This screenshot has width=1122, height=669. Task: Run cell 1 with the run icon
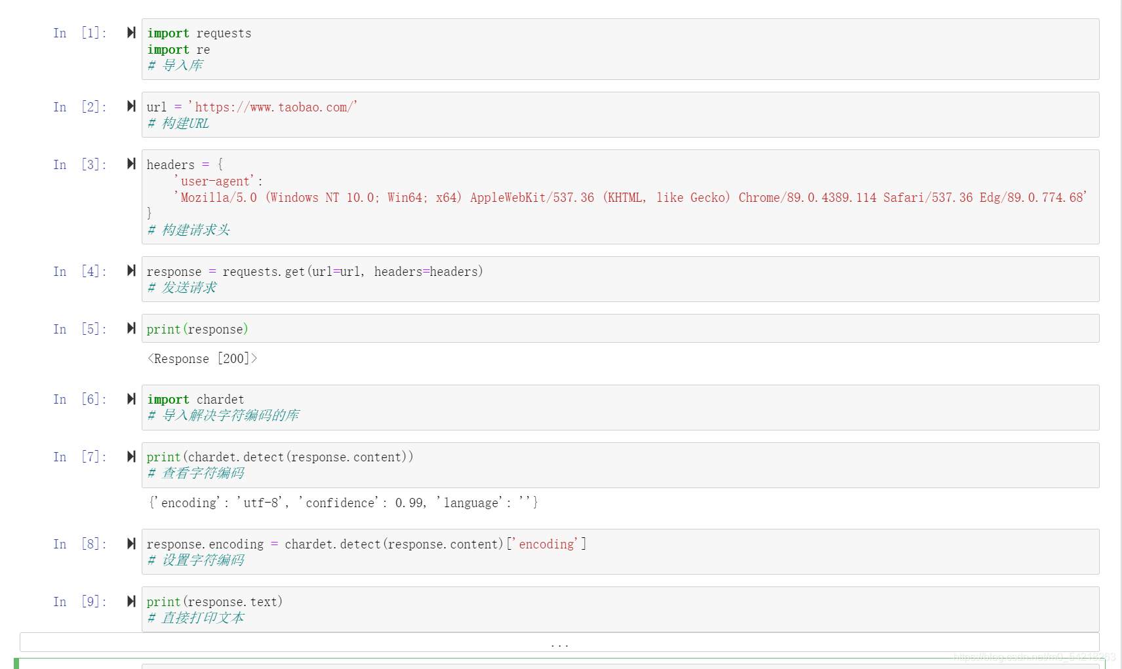point(131,33)
